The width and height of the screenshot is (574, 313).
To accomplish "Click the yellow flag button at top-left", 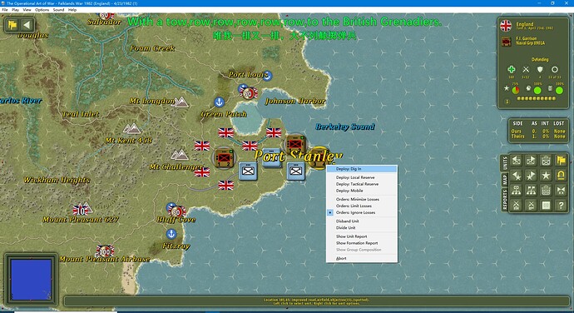I will [12, 25].
